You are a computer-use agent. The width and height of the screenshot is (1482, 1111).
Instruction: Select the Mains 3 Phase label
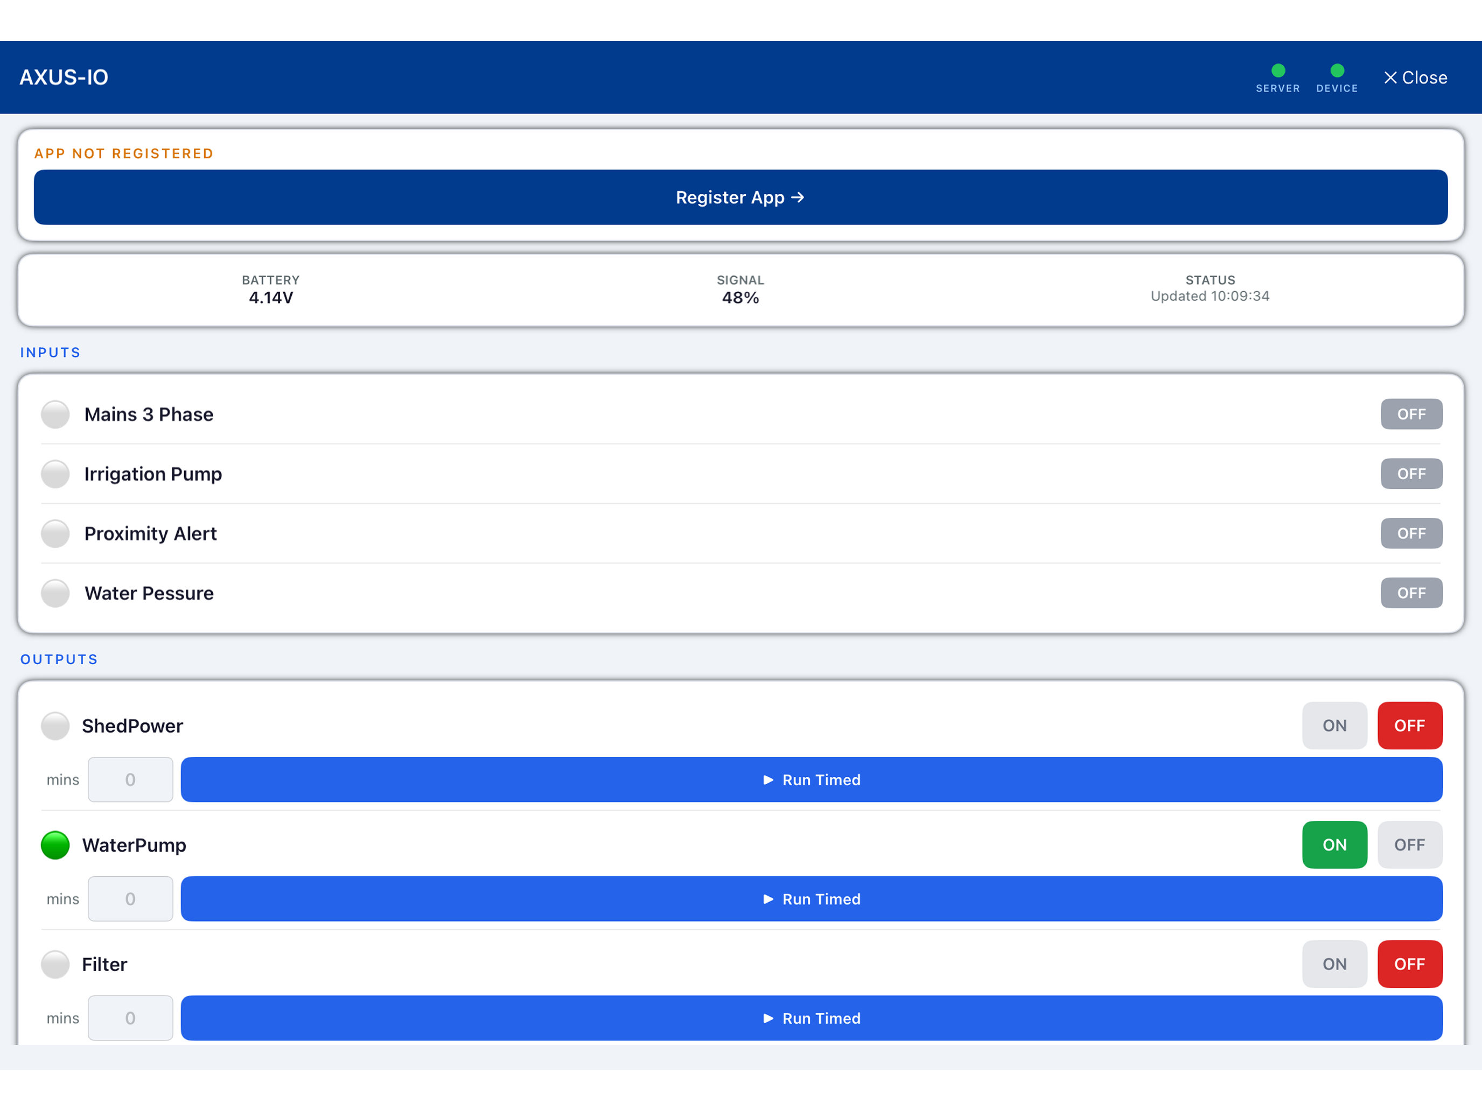pos(149,414)
